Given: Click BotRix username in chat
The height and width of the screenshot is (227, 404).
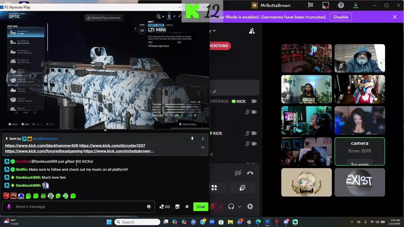Looking at the screenshot, I should [21, 170].
